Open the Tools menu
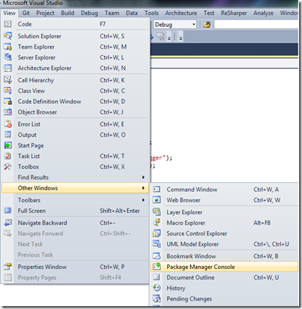 (x=151, y=13)
